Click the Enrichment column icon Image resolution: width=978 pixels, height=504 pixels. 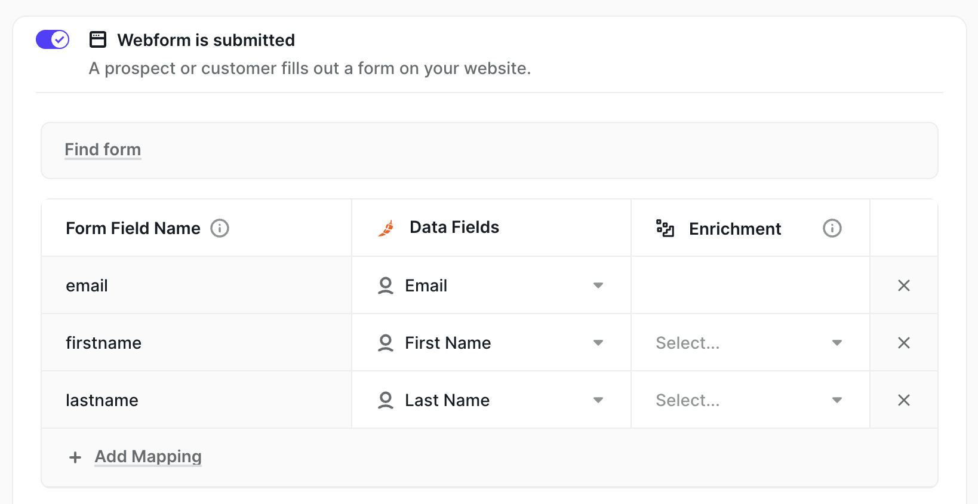665,228
